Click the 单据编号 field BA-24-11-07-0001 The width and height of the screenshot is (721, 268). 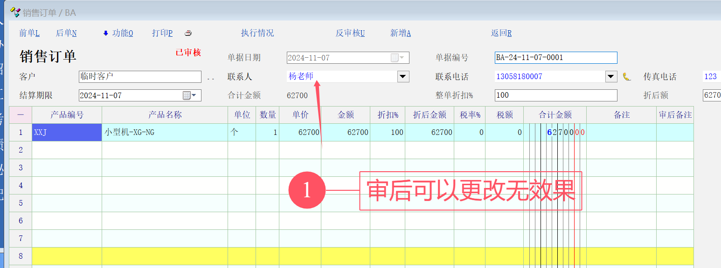555,58
